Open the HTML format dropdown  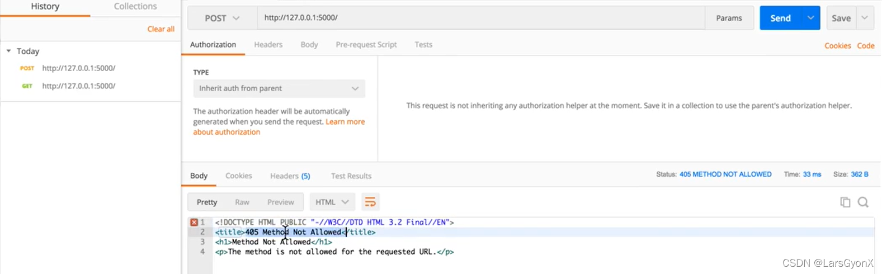pos(332,202)
